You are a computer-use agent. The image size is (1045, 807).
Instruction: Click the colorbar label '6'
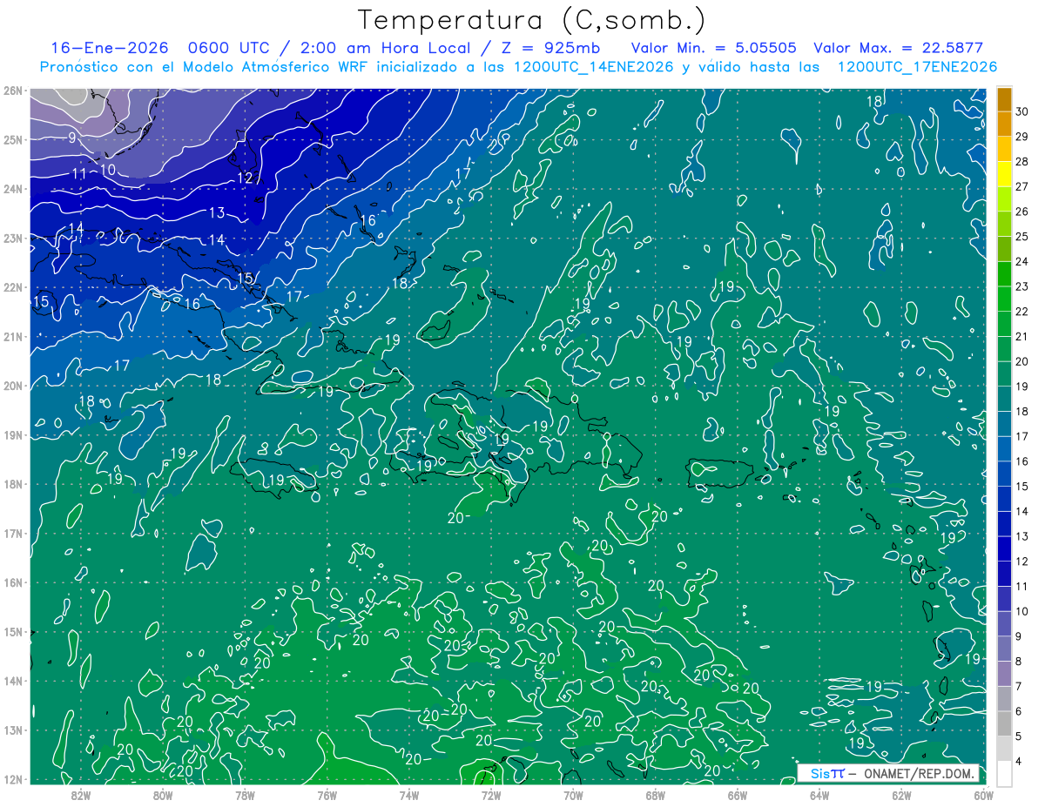point(1018,711)
